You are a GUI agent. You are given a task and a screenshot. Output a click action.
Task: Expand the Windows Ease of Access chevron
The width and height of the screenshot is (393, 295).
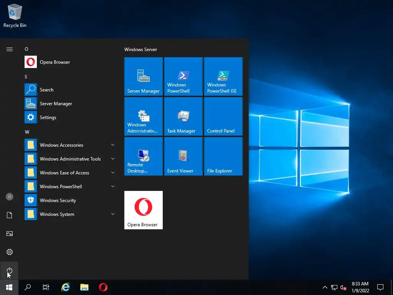click(113, 172)
